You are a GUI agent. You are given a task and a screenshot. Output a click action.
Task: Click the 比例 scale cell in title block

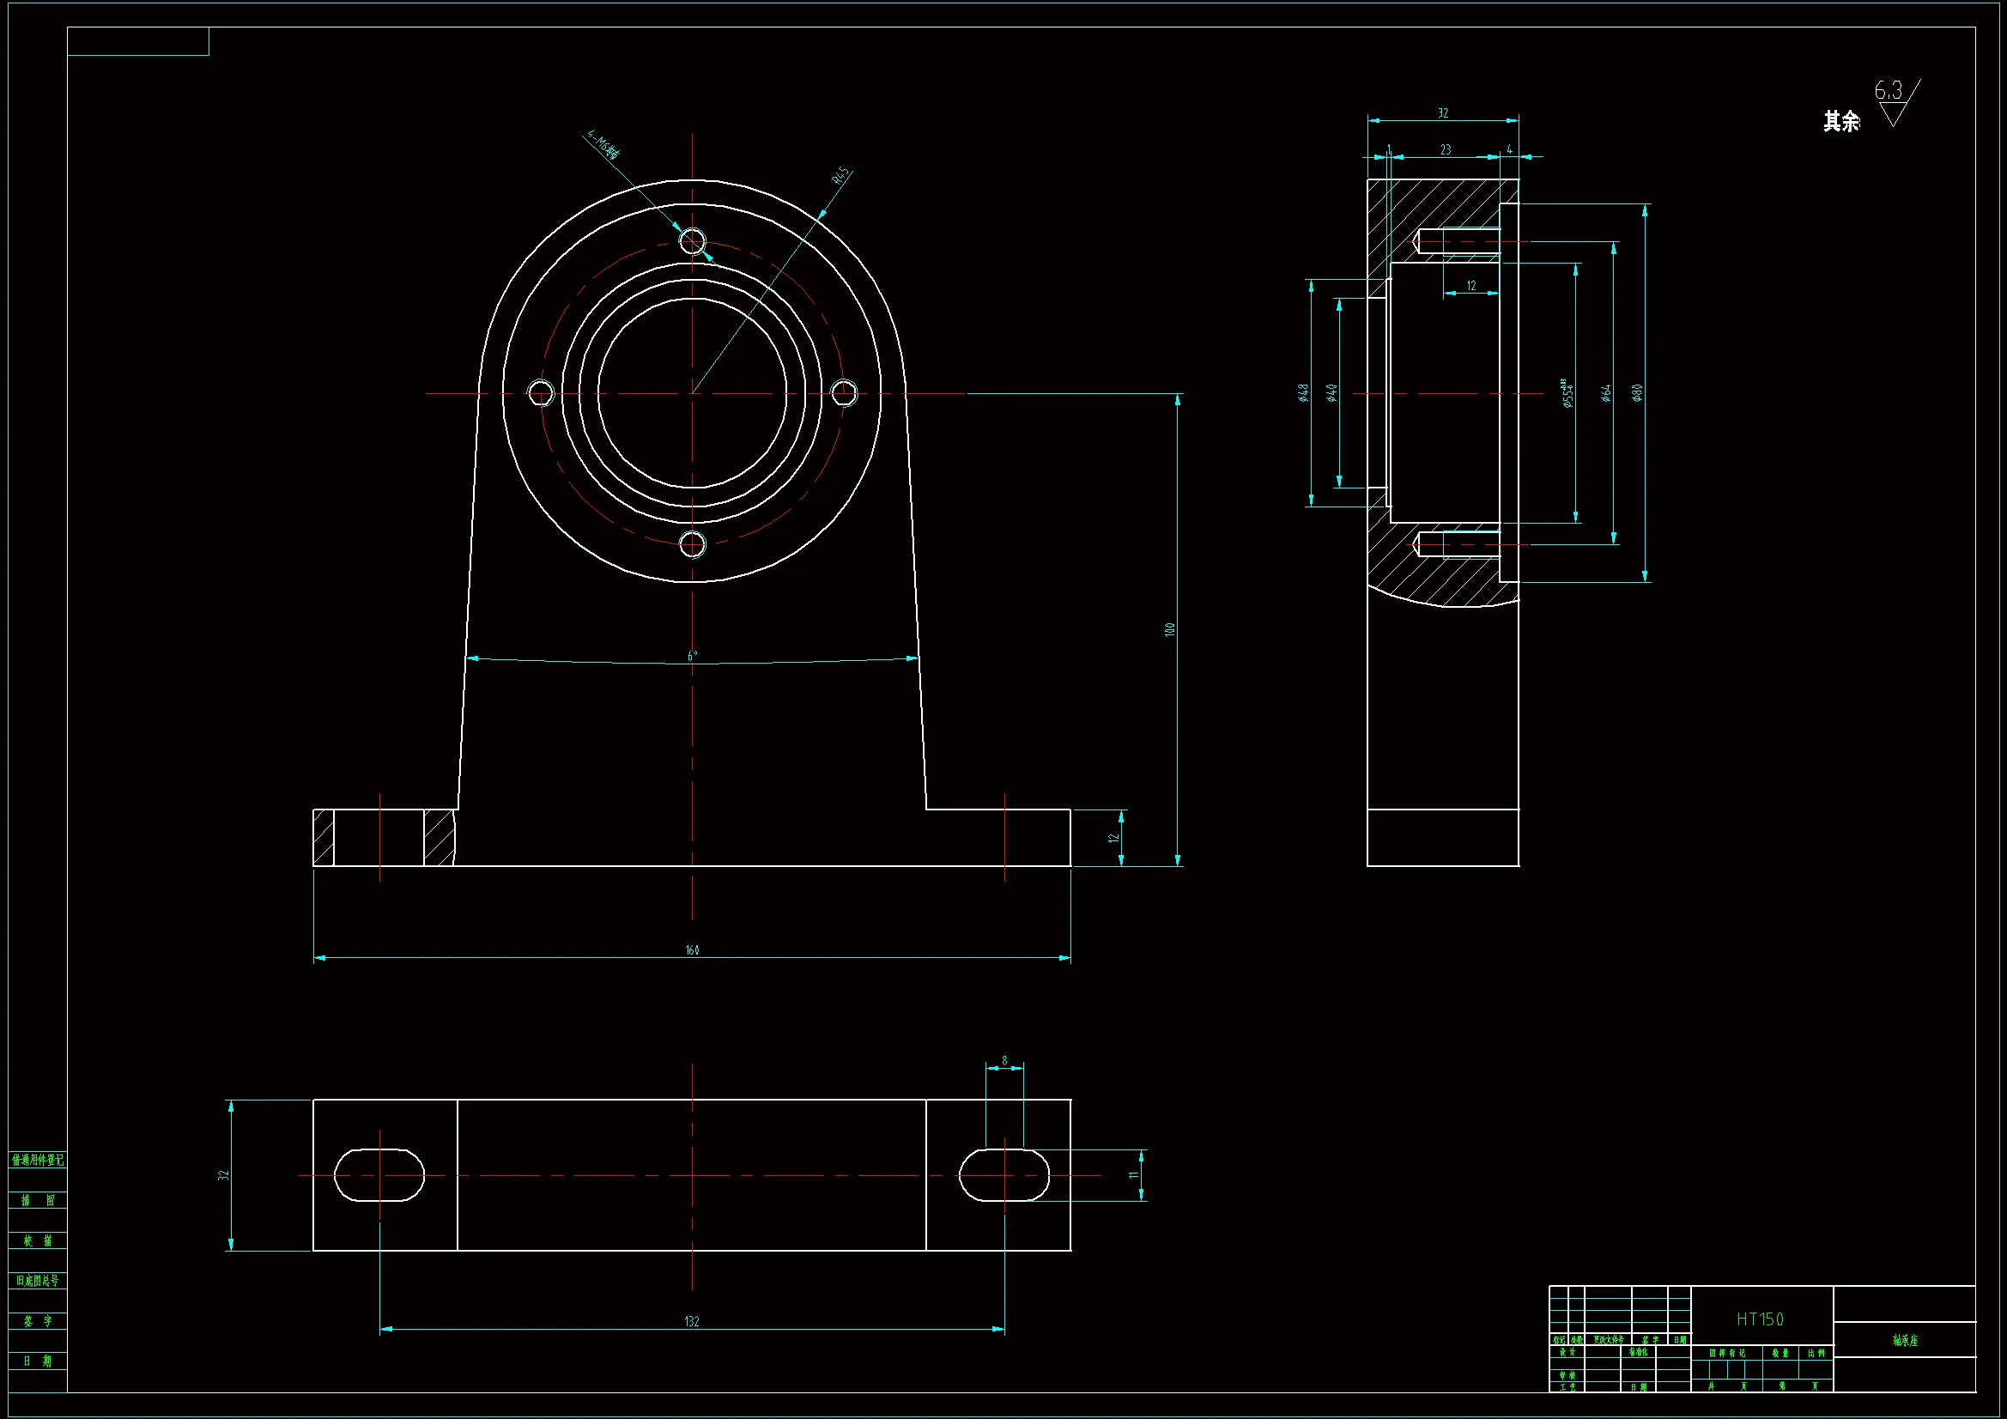click(x=1816, y=1353)
